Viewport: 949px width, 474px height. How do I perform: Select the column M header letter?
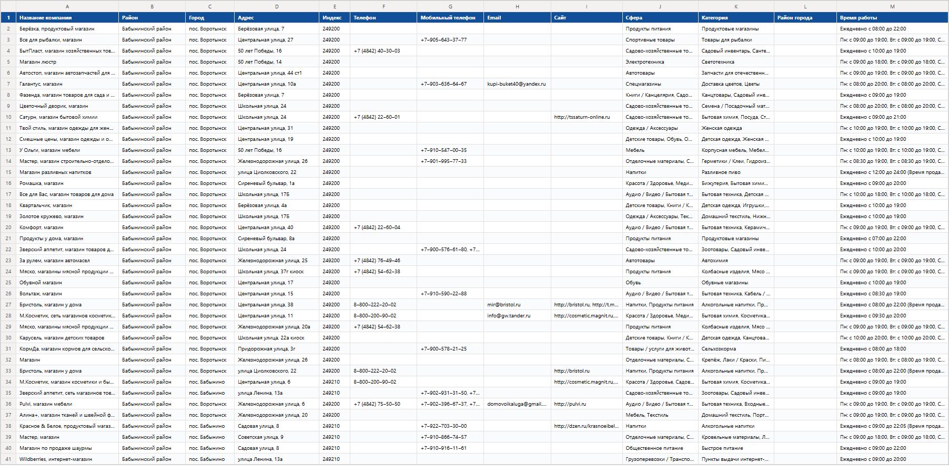point(892,6)
